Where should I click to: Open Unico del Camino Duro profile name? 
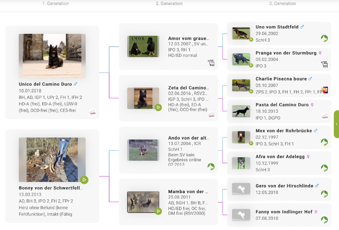[45, 84]
